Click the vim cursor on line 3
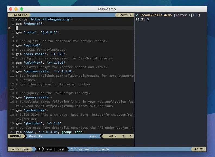This screenshot has width=215, height=157. coord(17,28)
